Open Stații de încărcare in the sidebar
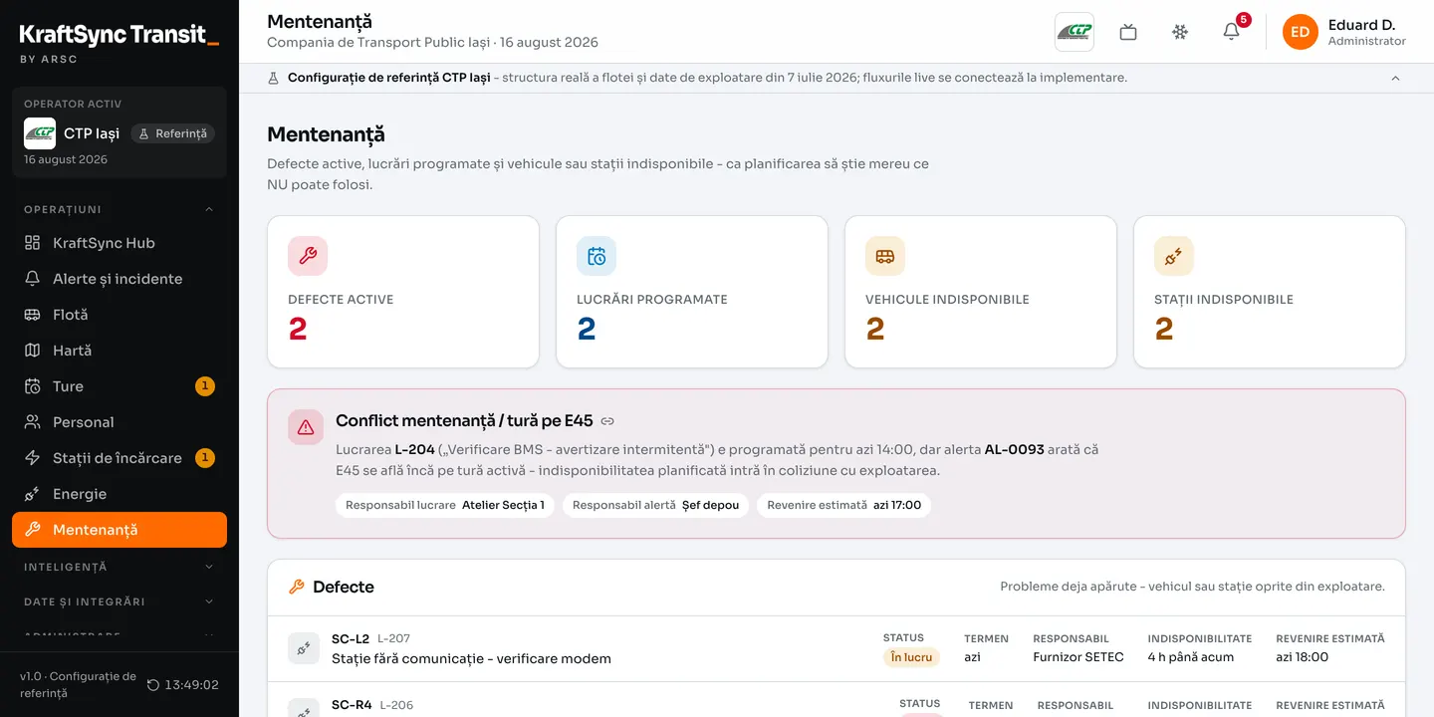 pos(119,458)
